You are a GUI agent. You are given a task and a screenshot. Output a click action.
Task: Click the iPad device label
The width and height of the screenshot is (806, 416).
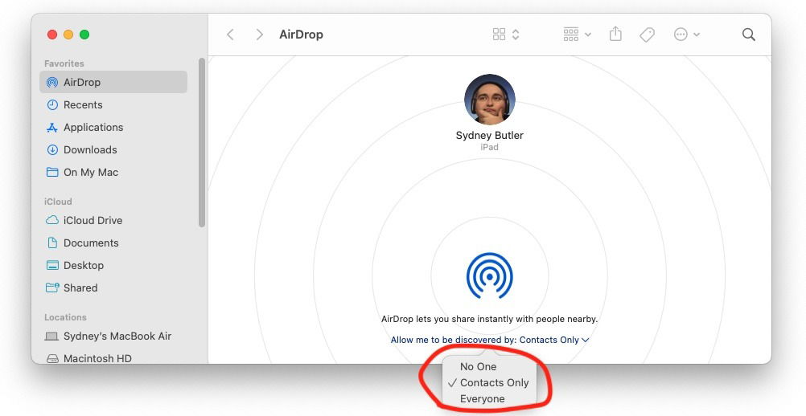(489, 147)
